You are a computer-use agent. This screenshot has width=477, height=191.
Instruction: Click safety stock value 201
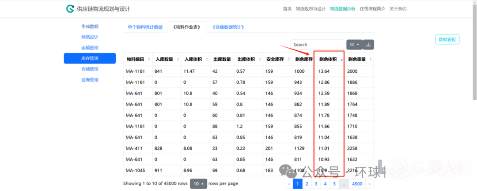(269, 149)
